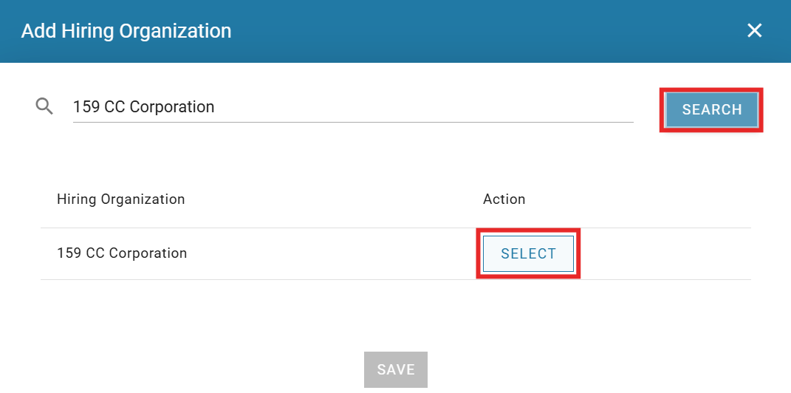791x393 pixels.
Task: Focus the organization search text field
Action: (353, 107)
